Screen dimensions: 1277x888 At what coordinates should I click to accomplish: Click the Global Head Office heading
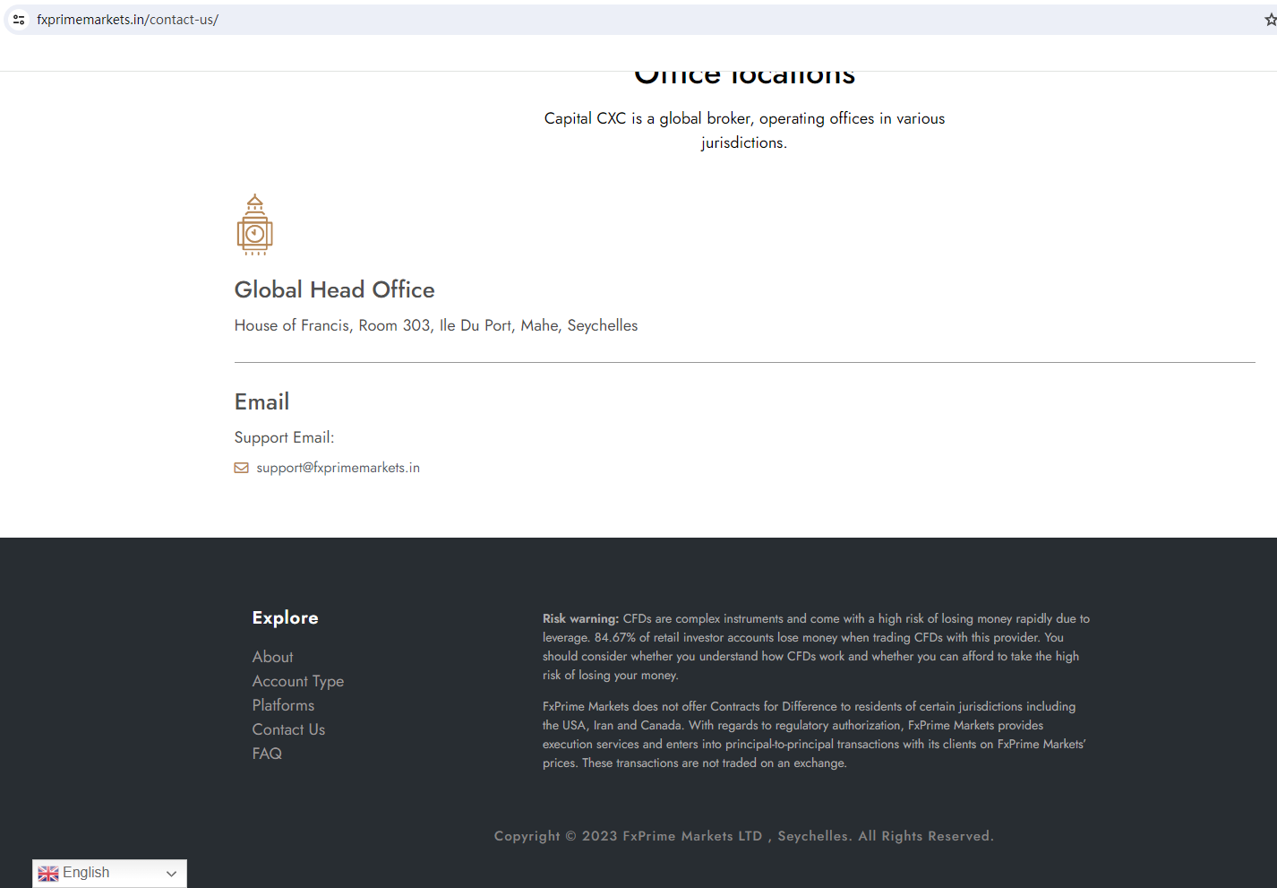click(335, 289)
